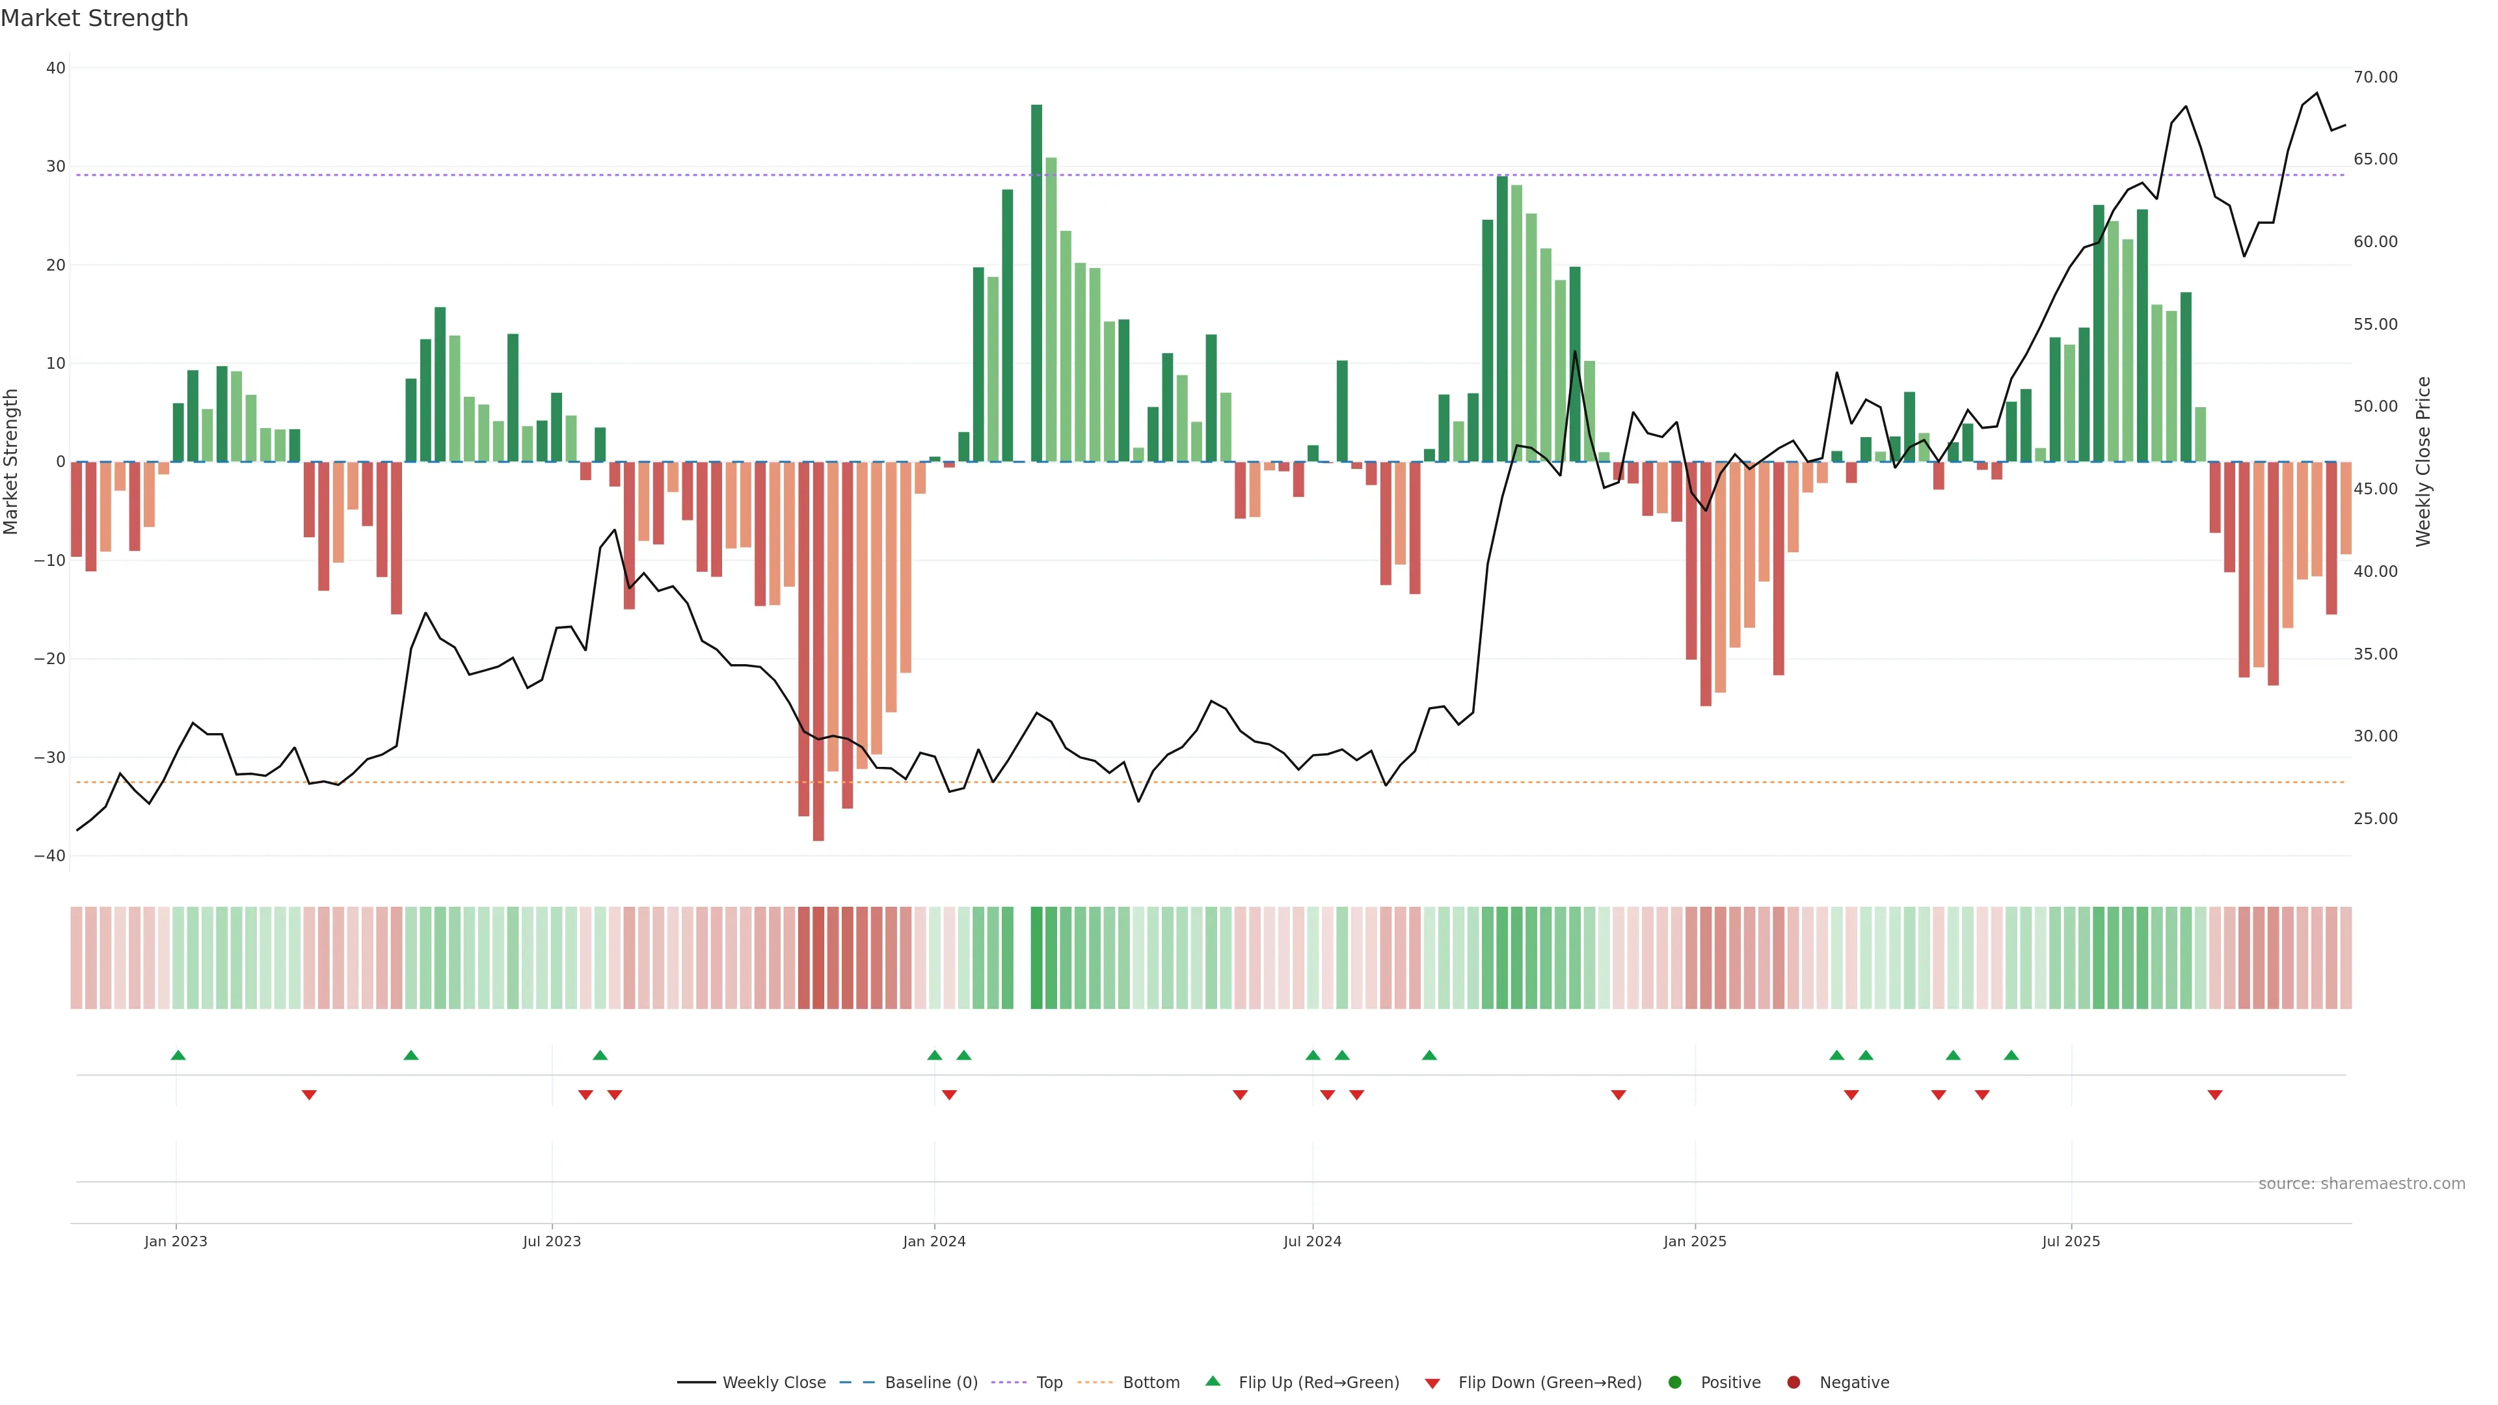Image resolution: width=2498 pixels, height=1405 pixels.
Task: Click the Jul 2024 x-axis label
Action: tap(1312, 1241)
